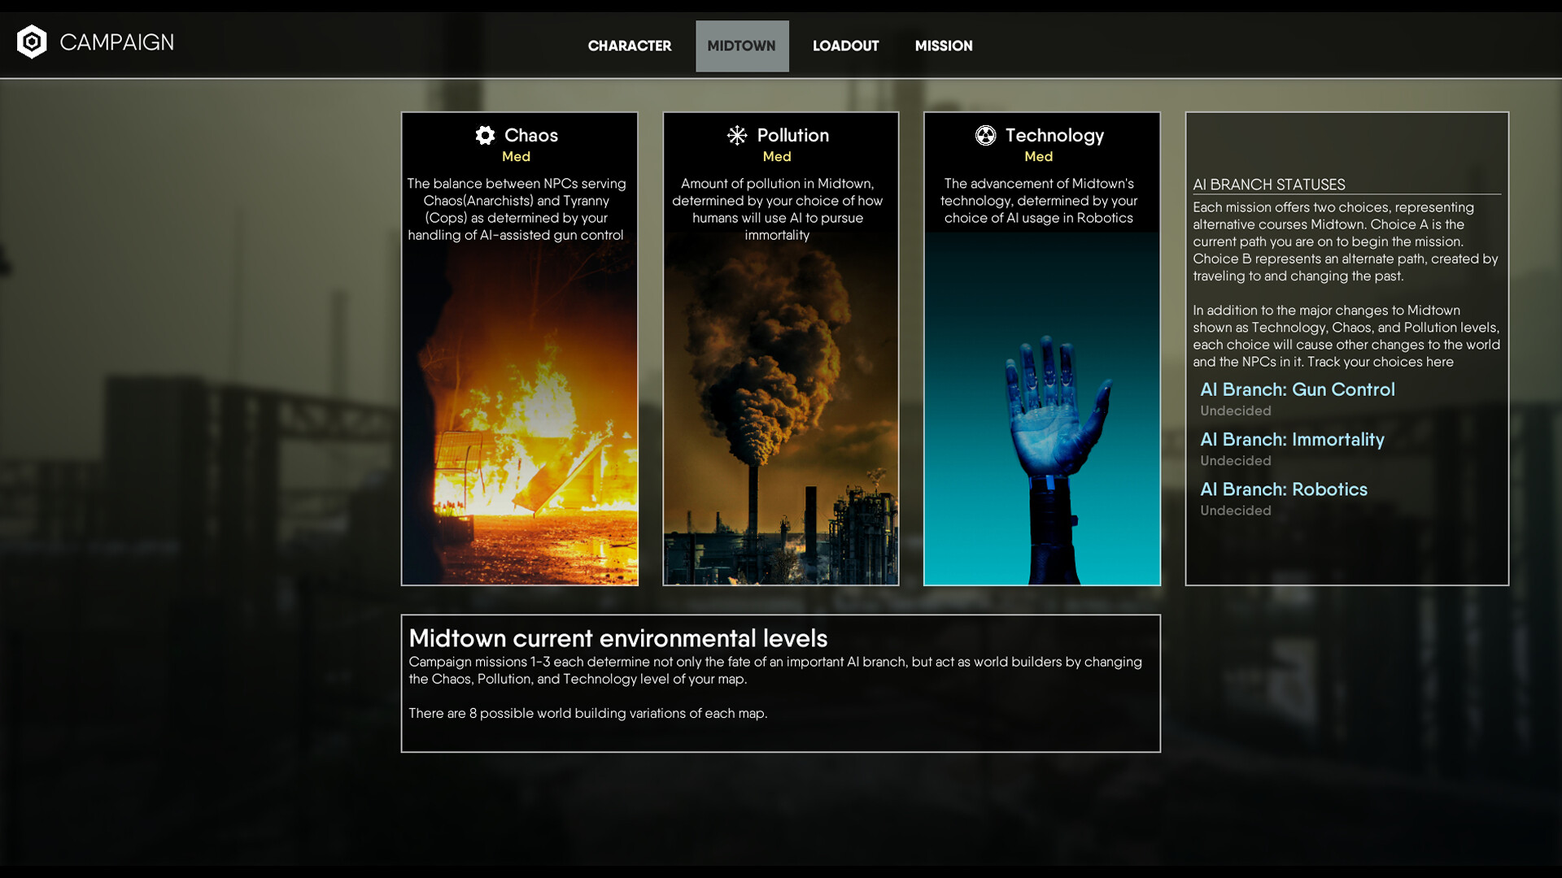This screenshot has height=878, width=1562.
Task: Click the paragraph starting 'In addition to'
Action: pyautogui.click(x=1346, y=336)
